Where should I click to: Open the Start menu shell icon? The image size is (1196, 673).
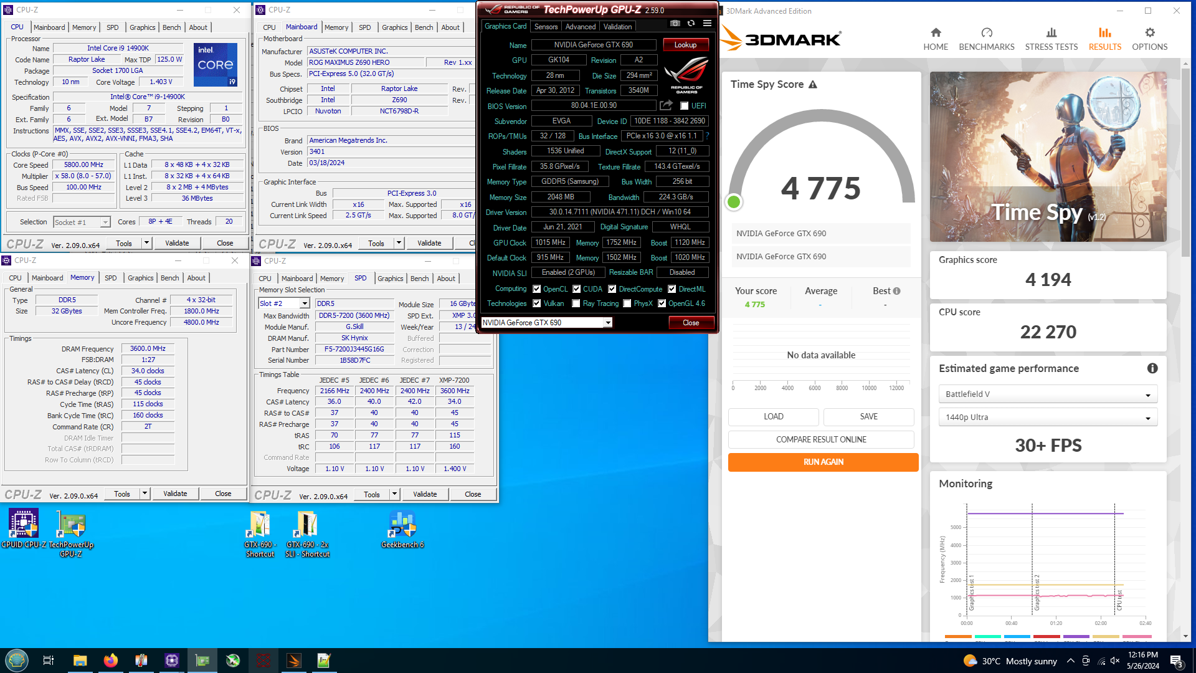17,661
